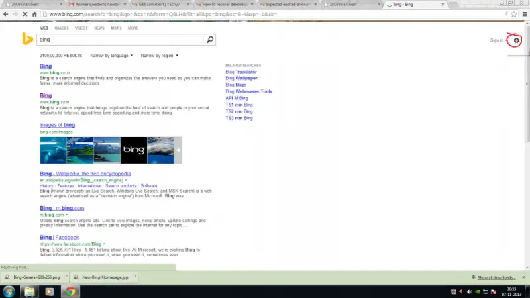
Task: Open File Explorer from taskbar
Action: (29, 291)
